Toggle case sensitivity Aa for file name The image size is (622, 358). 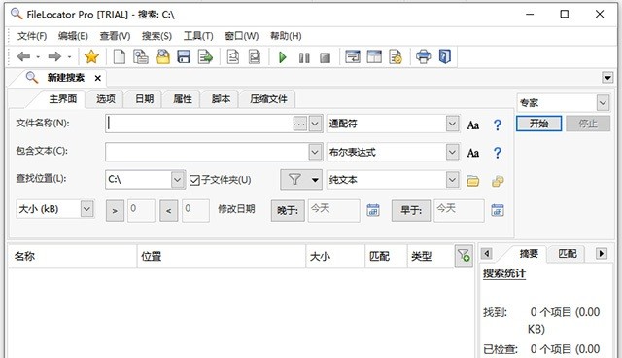click(473, 125)
